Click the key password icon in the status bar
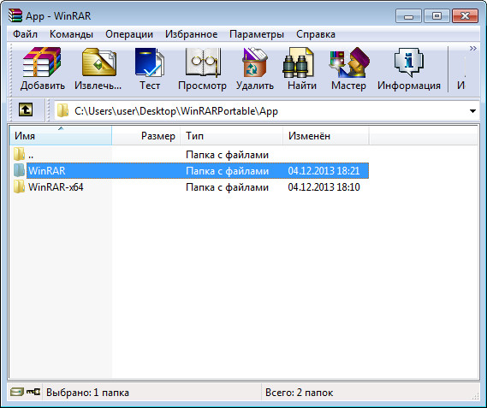This screenshot has height=408, width=487. tap(33, 392)
